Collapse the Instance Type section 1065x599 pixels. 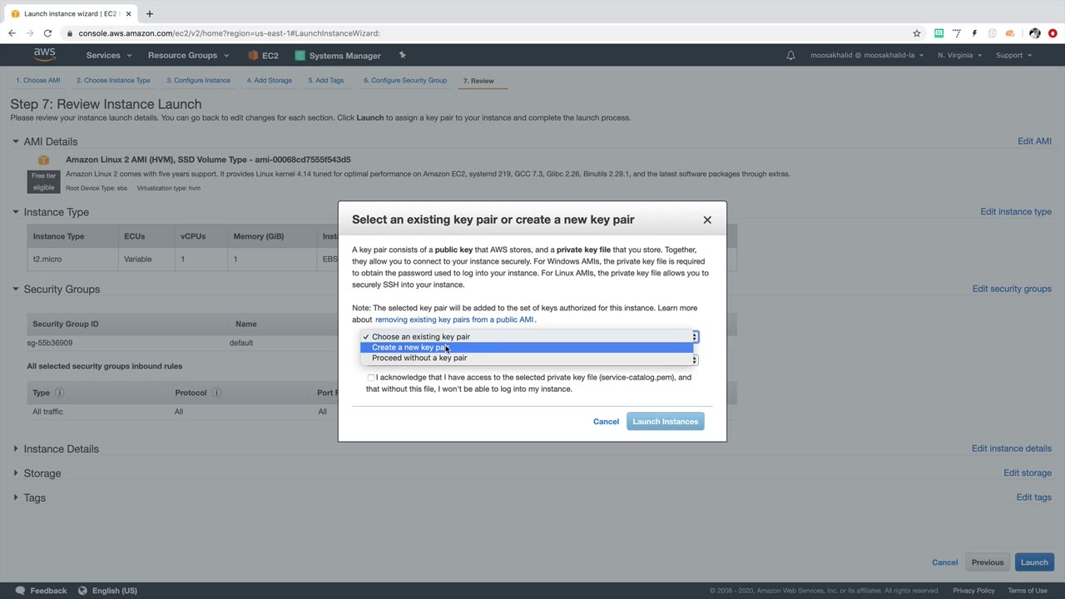(x=16, y=212)
